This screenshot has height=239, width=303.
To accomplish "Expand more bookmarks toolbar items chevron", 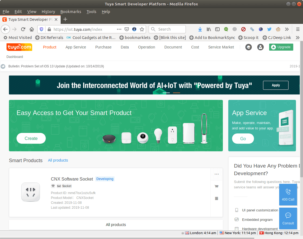I will pyautogui.click(x=298, y=38).
